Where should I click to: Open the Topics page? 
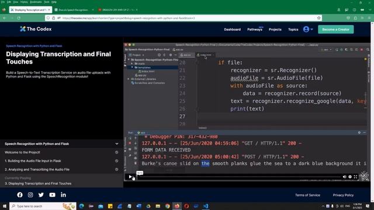click(293, 30)
